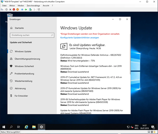158x134 pixels.
Task: Click the muted speaker tray icon
Action: [132, 127]
